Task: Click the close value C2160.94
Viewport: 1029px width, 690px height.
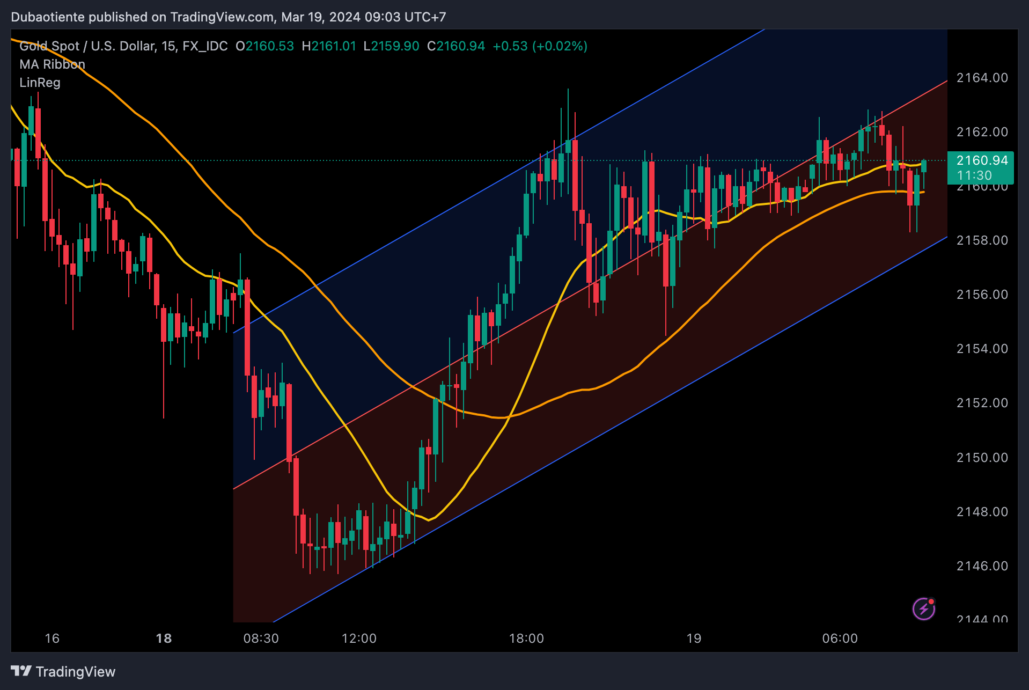Action: click(x=456, y=46)
